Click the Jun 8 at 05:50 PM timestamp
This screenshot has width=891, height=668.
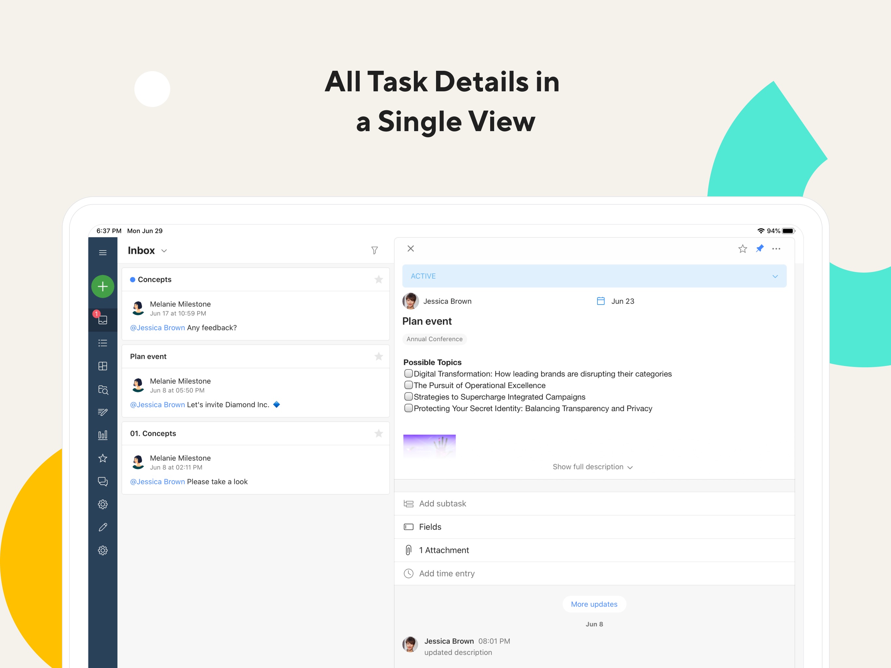tap(177, 390)
